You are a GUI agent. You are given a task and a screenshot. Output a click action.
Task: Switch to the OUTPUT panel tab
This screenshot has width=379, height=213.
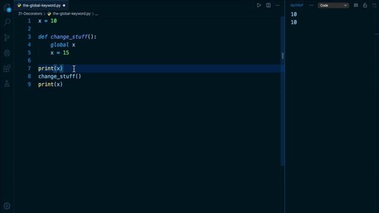click(297, 5)
